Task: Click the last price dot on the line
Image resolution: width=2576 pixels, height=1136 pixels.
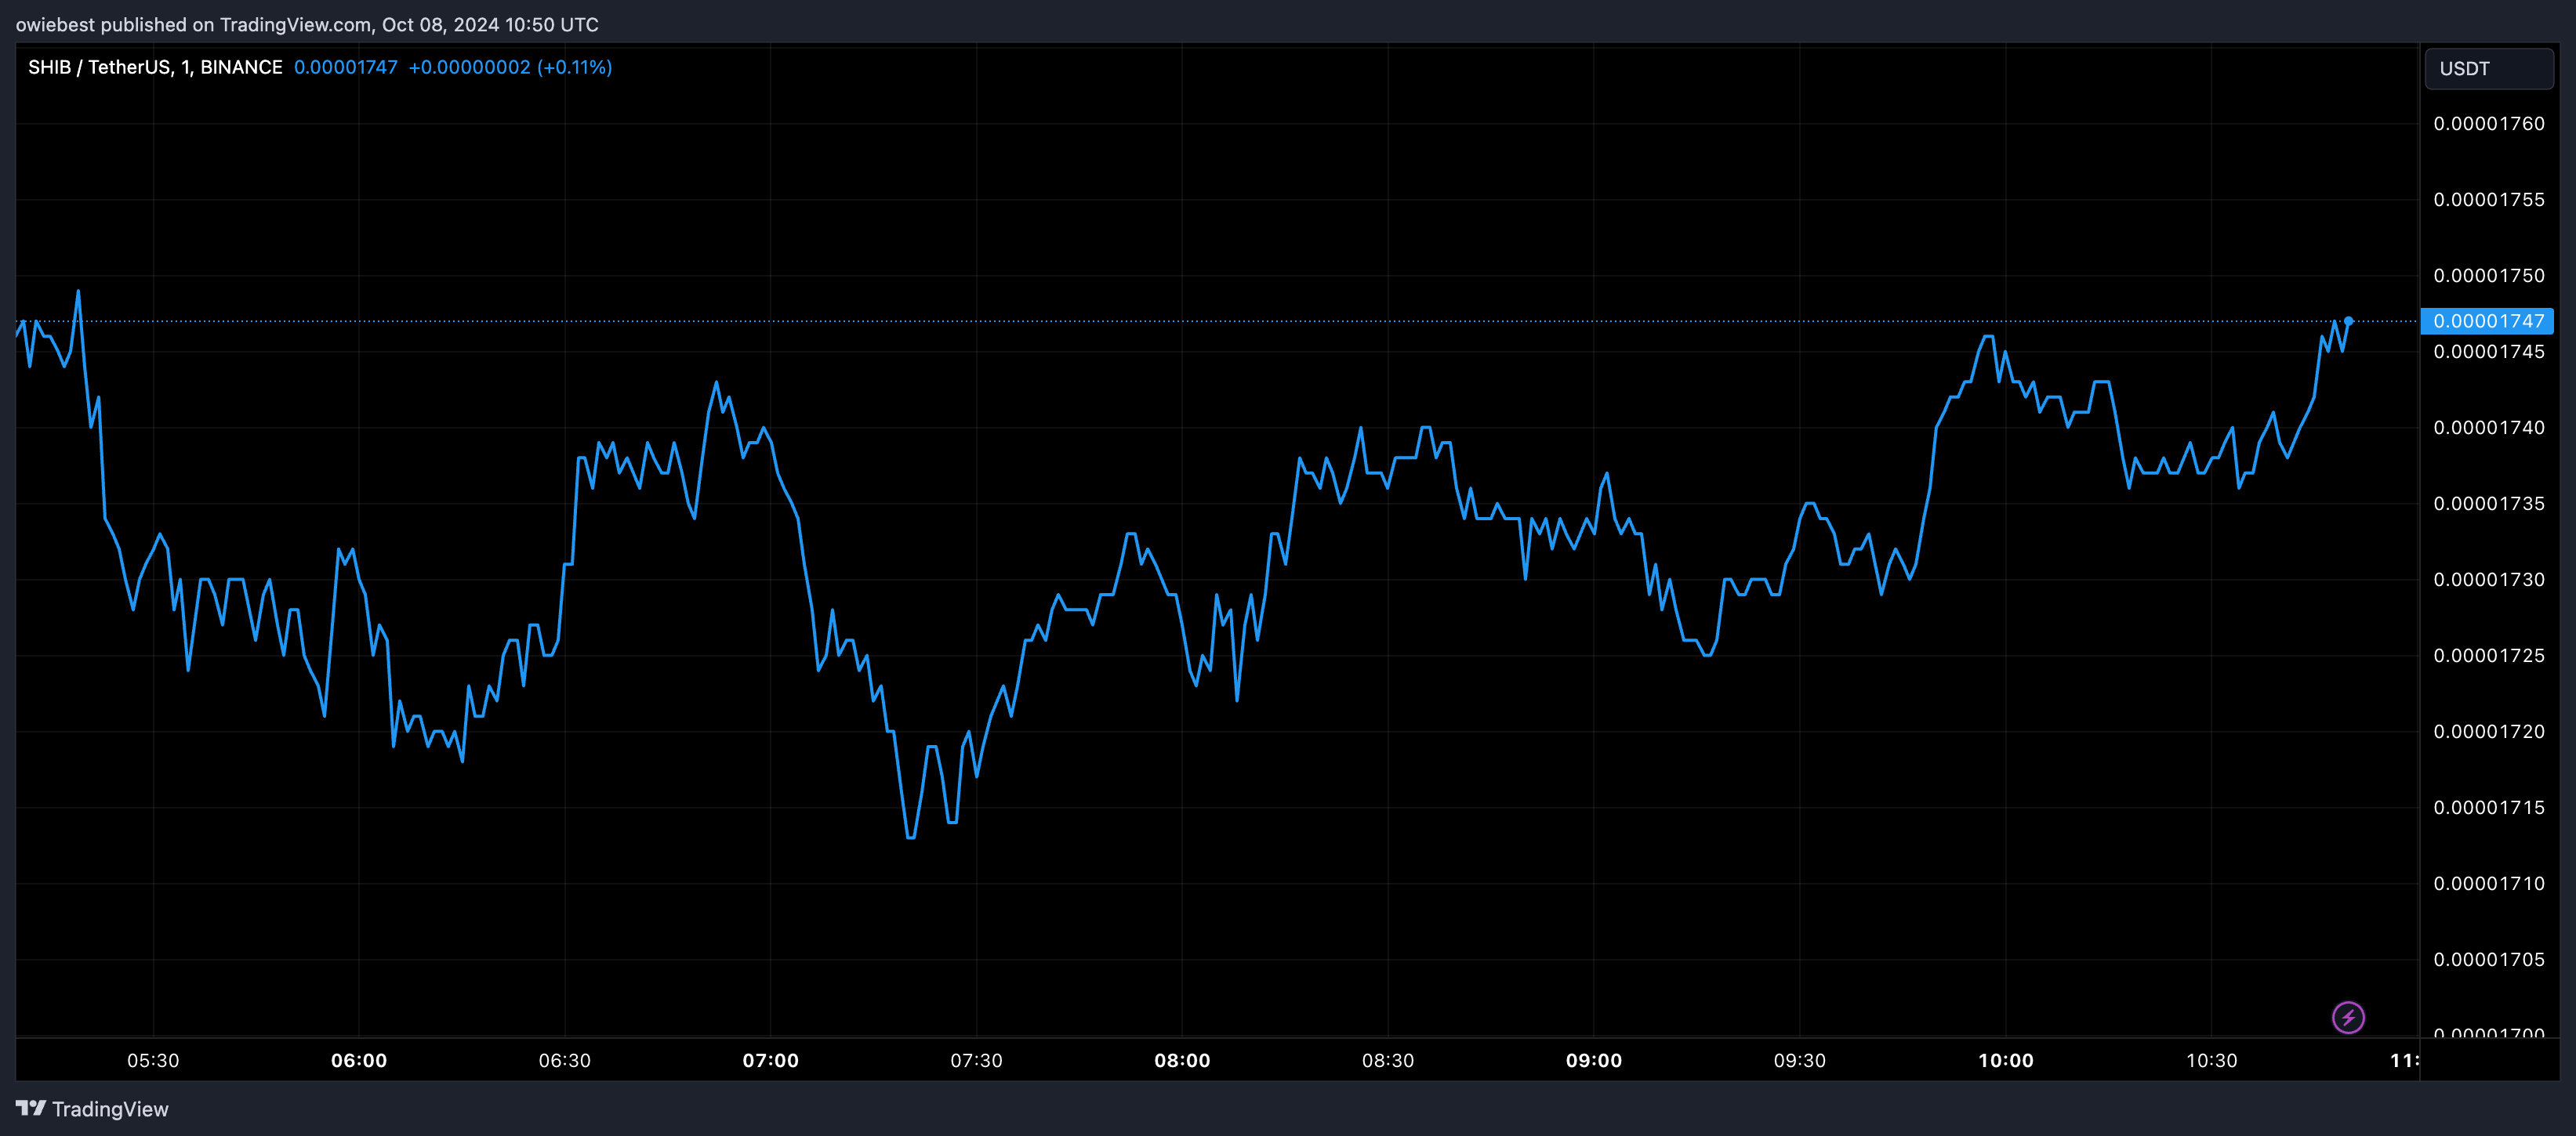Action: click(x=2348, y=320)
